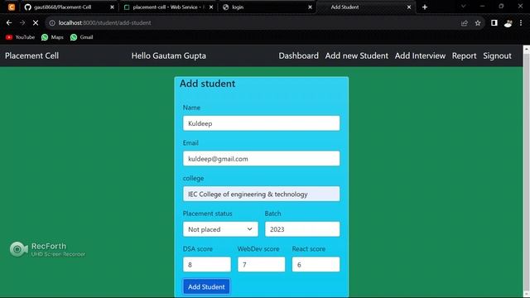Close the login tab
530x298 pixels.
[x=310, y=7]
